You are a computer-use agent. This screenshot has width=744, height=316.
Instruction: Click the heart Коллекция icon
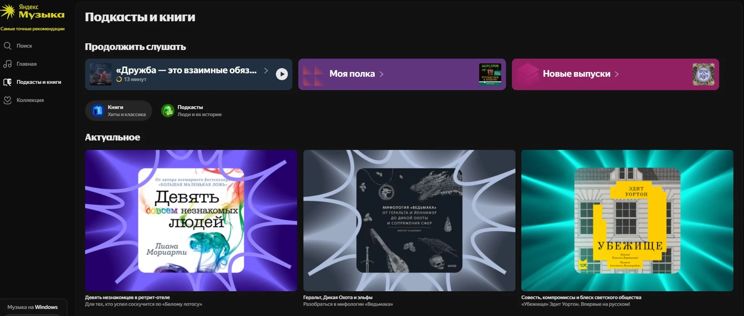point(7,100)
